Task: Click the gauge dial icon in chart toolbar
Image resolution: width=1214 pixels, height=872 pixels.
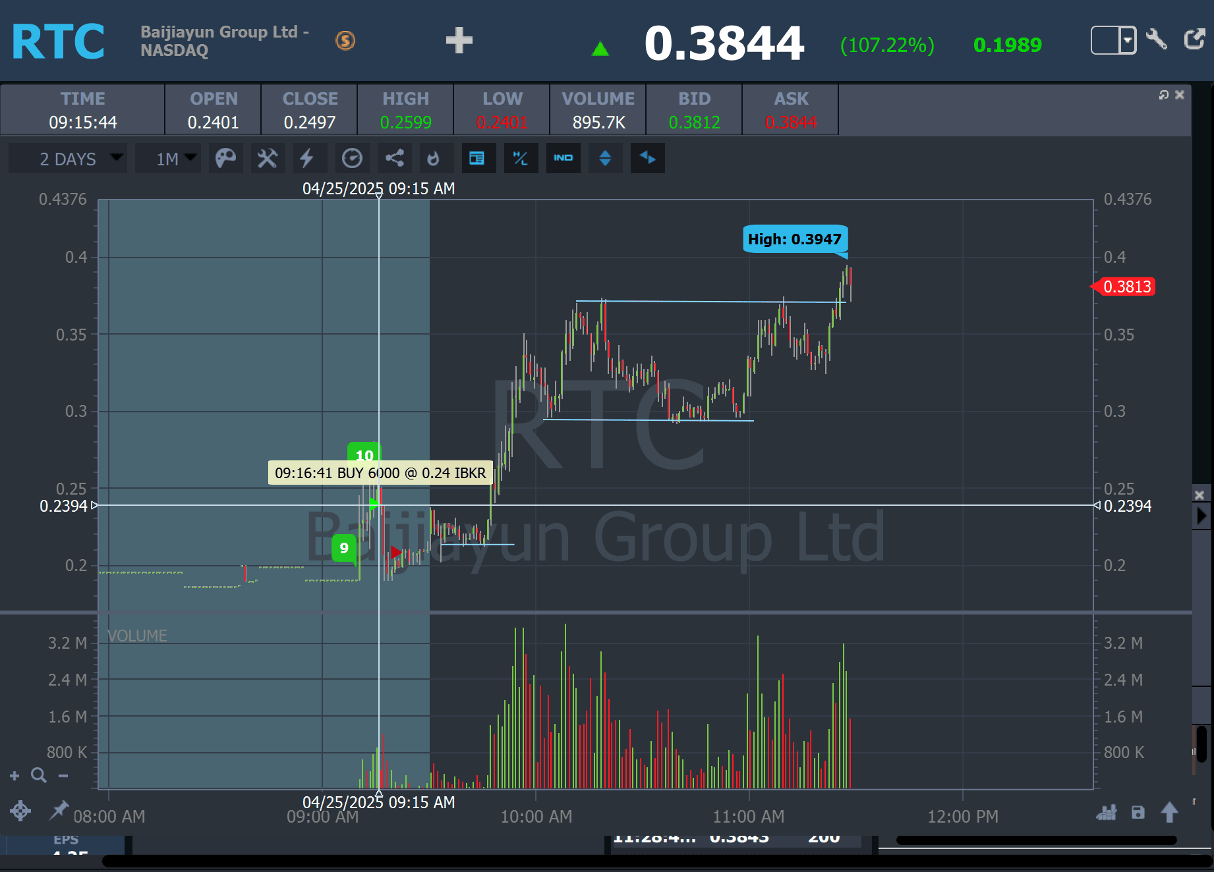Action: [352, 158]
